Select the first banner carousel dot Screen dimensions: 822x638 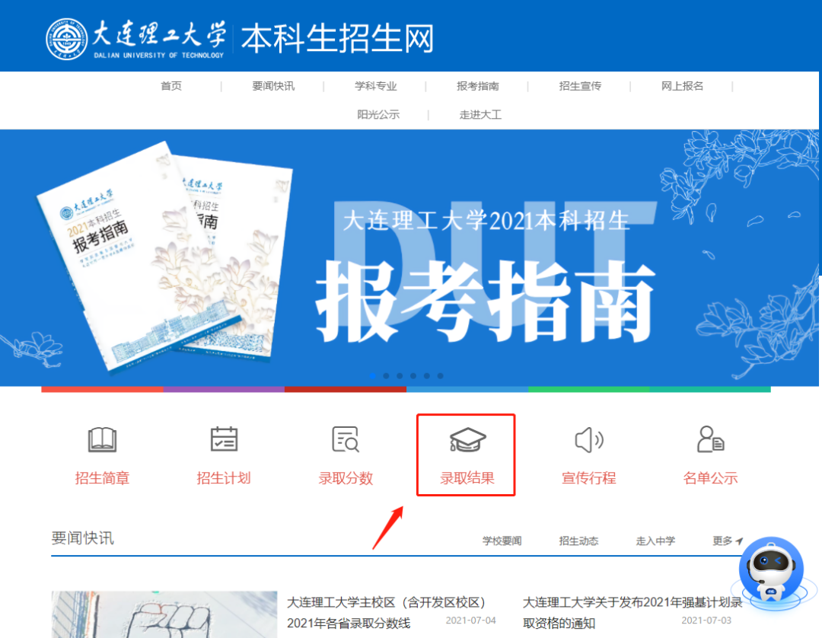(372, 376)
